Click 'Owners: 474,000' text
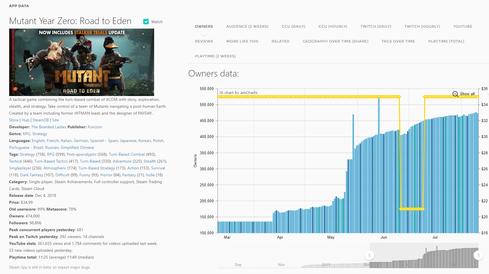 pyautogui.click(x=24, y=216)
